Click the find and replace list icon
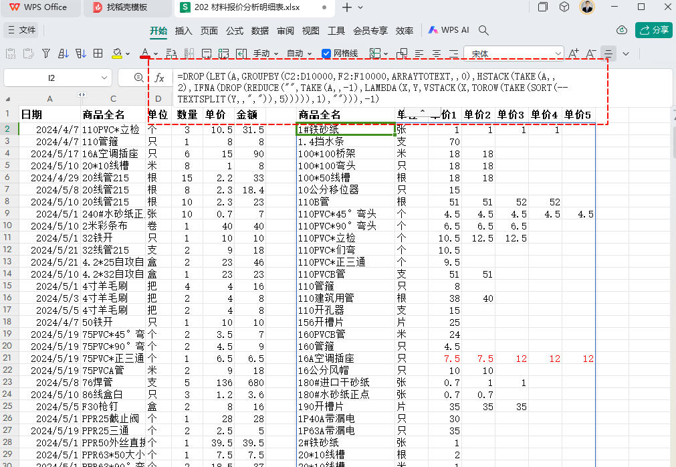676x467 pixels. pos(172,54)
